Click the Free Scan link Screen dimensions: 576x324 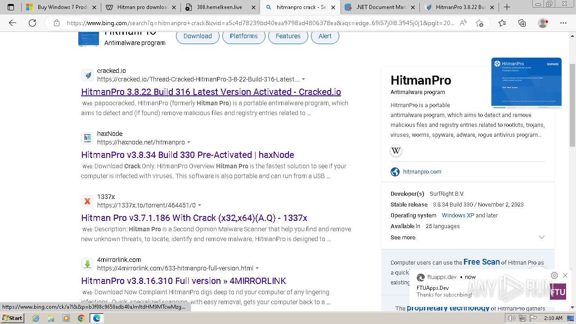coord(481,262)
